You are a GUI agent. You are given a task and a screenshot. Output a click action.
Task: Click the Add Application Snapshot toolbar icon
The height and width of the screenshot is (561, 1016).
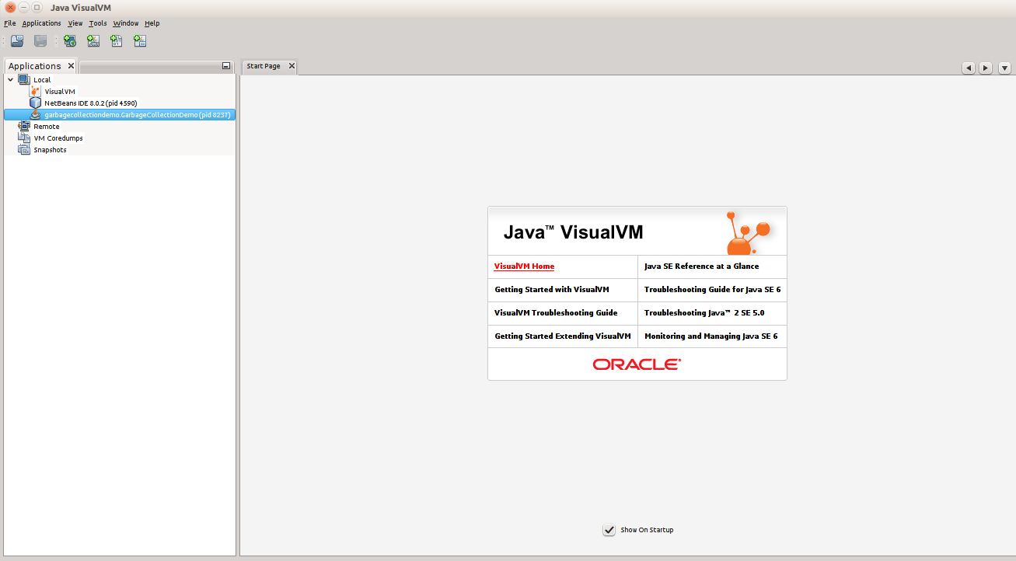pyautogui.click(x=140, y=41)
